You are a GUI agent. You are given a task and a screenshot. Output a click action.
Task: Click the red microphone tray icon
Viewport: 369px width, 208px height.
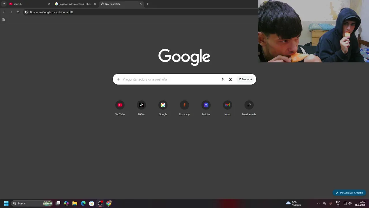331,203
